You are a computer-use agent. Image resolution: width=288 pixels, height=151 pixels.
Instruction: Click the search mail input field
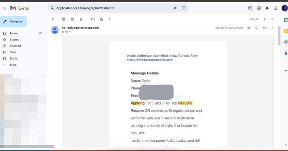pyautogui.click(x=112, y=8)
